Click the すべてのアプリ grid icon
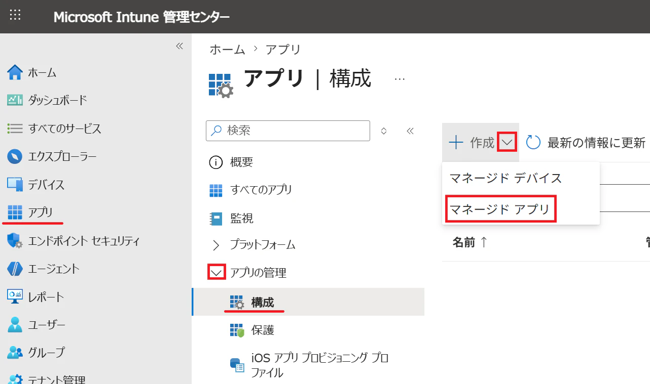 coord(216,190)
